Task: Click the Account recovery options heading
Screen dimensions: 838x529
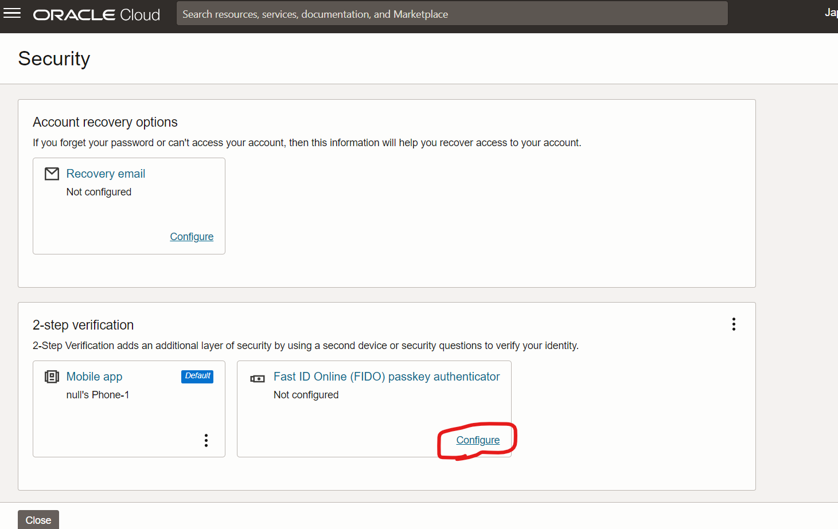Action: pos(105,122)
